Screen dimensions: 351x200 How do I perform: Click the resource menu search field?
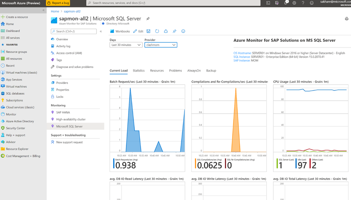[x=74, y=32]
